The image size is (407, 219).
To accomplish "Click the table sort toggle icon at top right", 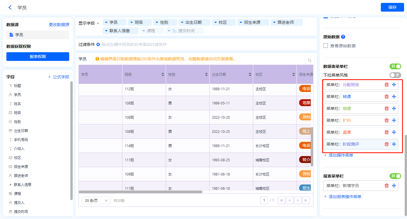I will [309, 60].
